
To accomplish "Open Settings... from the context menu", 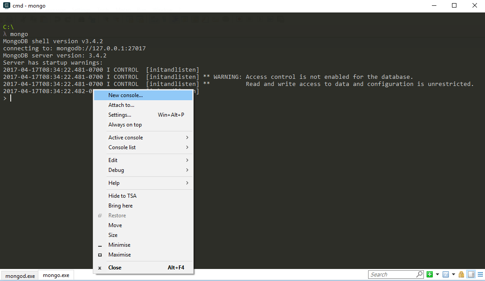I will 143,115.
